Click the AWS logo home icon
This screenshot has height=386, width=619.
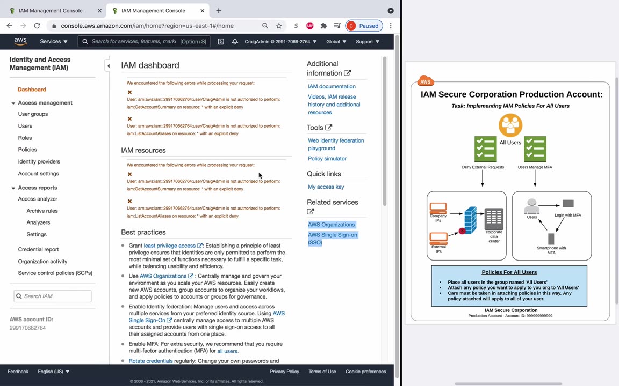click(20, 41)
